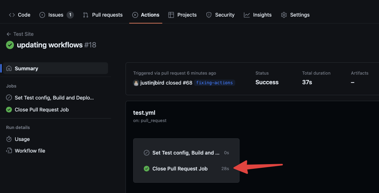Click the fixing-actions branch label
Image resolution: width=379 pixels, height=193 pixels.
click(214, 83)
